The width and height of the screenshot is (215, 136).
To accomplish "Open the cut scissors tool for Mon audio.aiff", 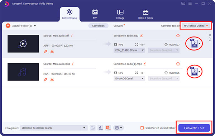I will pyautogui.click(x=52, y=52).
